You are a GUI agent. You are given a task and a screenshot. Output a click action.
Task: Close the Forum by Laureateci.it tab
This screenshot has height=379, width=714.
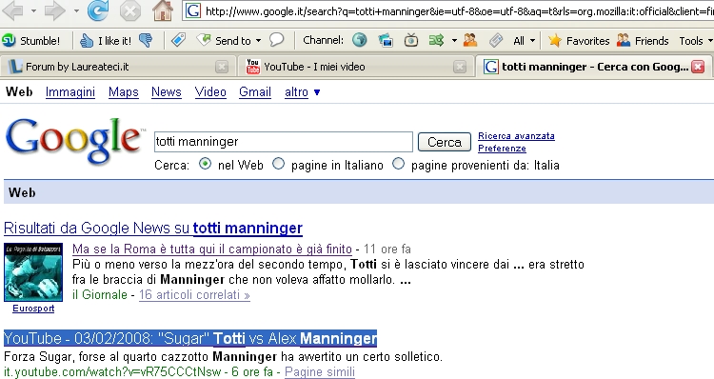coord(222,67)
